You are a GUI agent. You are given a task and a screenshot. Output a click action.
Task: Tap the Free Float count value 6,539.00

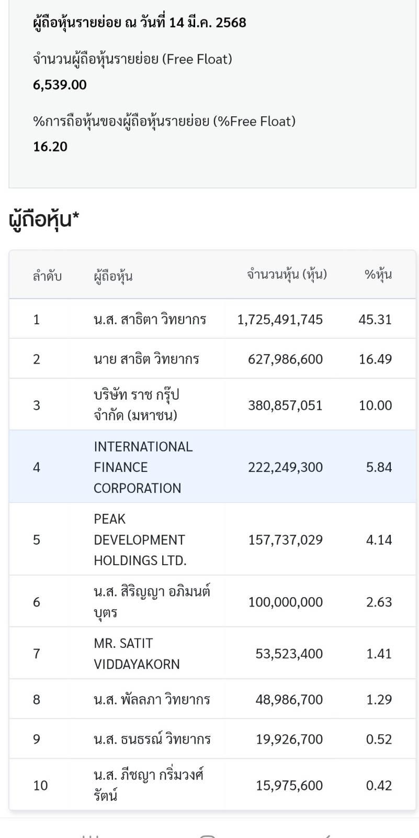[x=60, y=85]
